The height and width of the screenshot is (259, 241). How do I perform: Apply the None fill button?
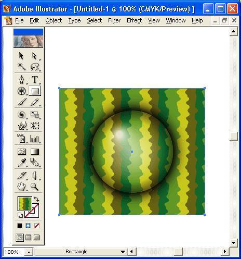[37, 226]
